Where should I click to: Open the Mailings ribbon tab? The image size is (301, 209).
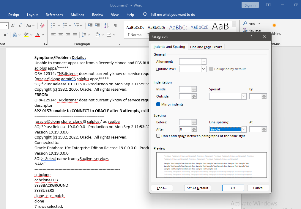(77, 15)
